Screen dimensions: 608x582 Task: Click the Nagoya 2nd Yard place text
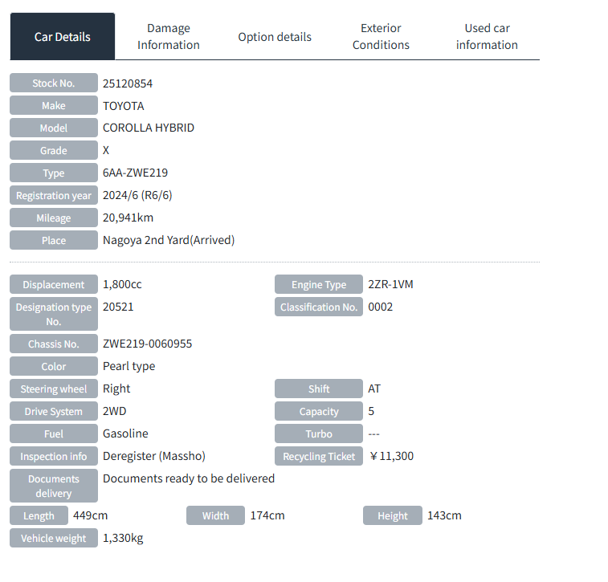coord(169,241)
